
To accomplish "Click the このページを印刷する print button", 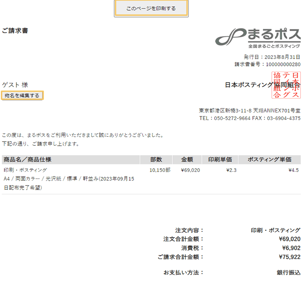I will [x=151, y=8].
